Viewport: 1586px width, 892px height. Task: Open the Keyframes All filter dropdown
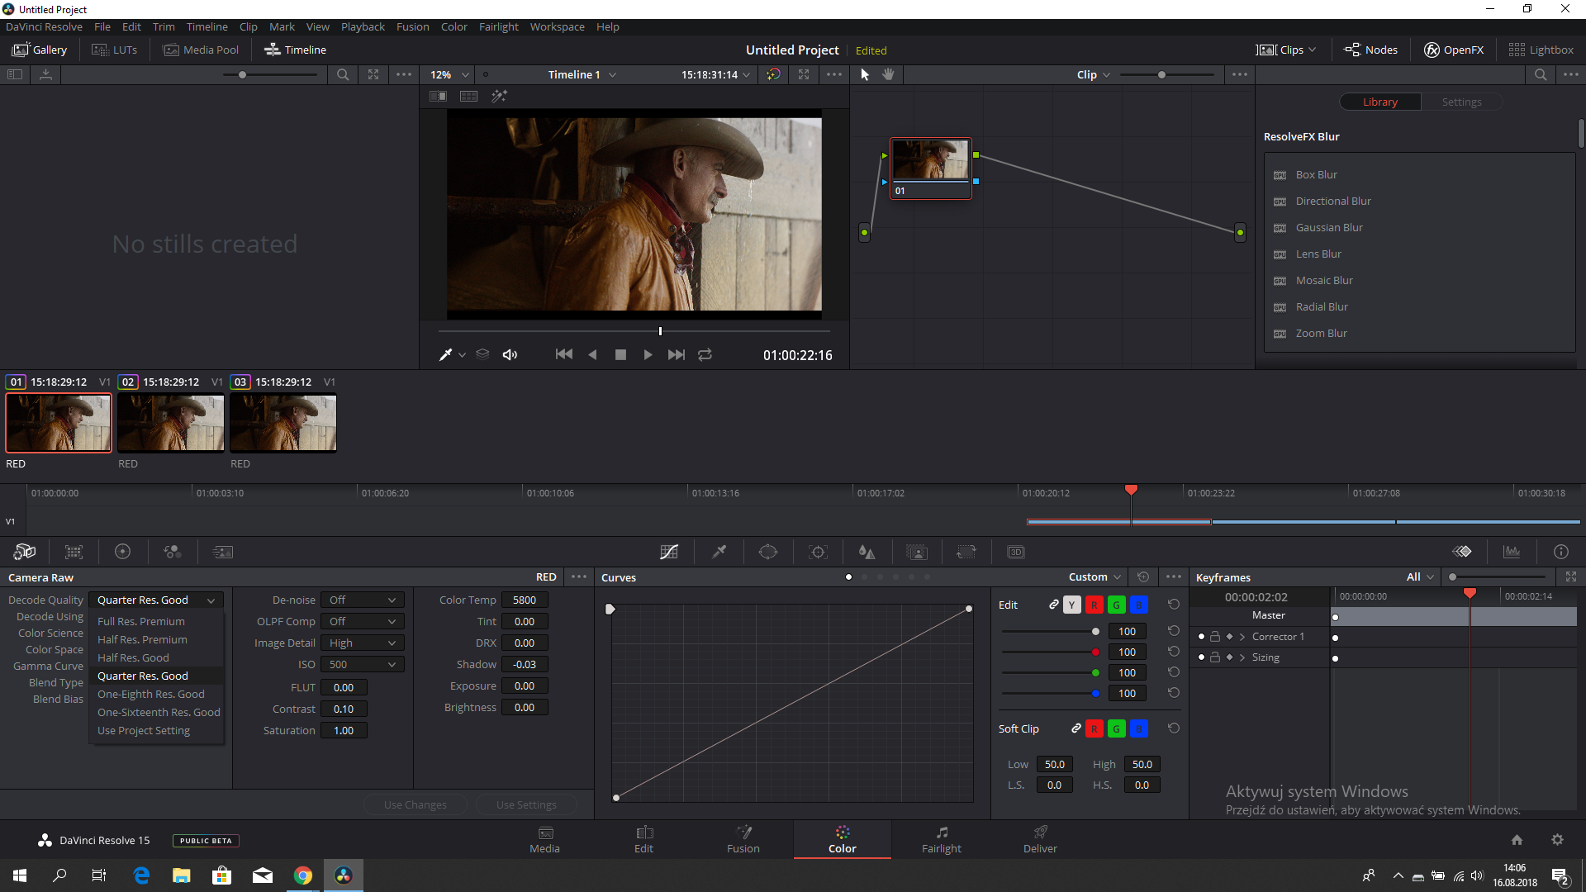(x=1420, y=577)
